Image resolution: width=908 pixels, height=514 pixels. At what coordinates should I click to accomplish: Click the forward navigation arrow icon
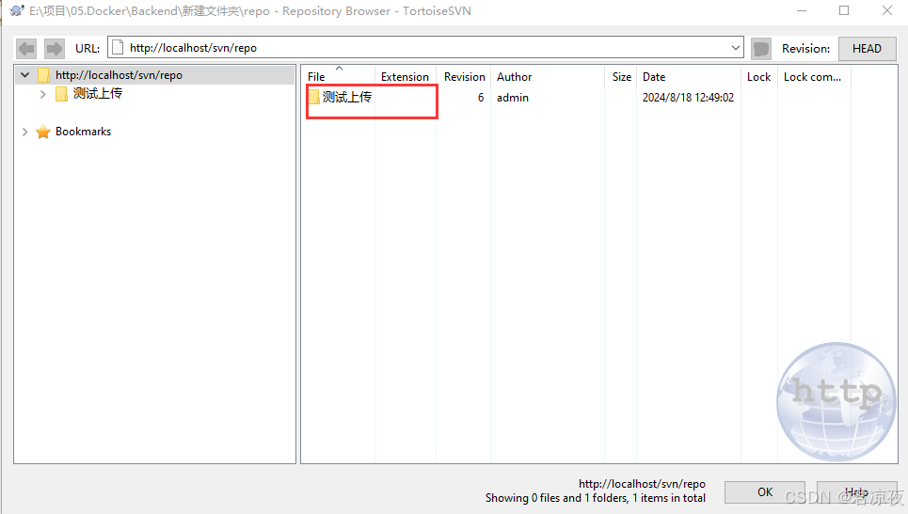pos(55,48)
